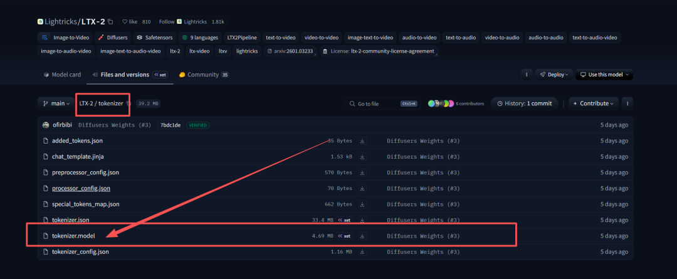The image size is (677, 279).
Task: Select the Diffusers library tag
Action: click(113, 38)
